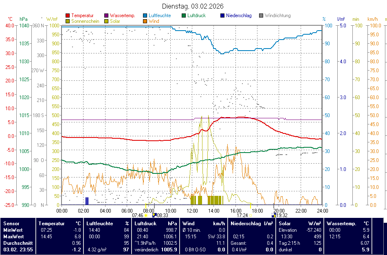The height and width of the screenshot is (255, 387).
Task: Click the MaxWert row label
Action: (x=13, y=236)
